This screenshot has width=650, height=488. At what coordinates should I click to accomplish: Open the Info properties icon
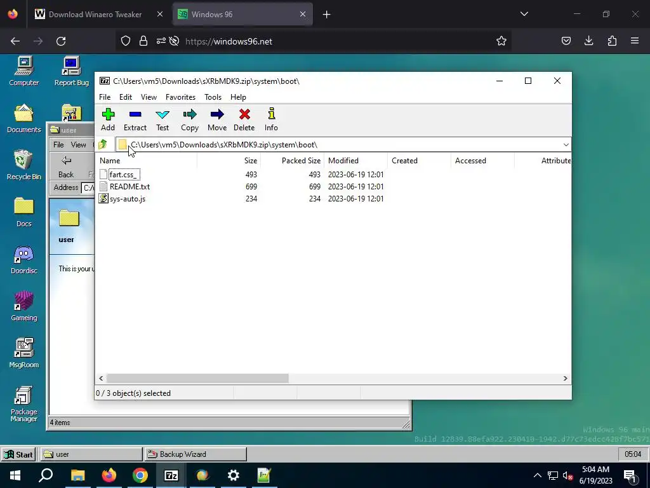pos(271,119)
